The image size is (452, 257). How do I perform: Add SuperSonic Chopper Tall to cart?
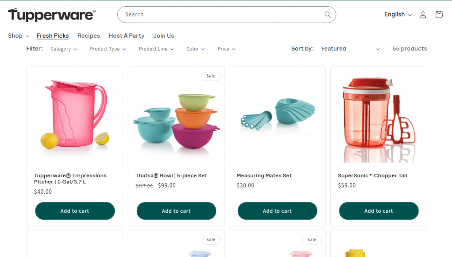(379, 211)
